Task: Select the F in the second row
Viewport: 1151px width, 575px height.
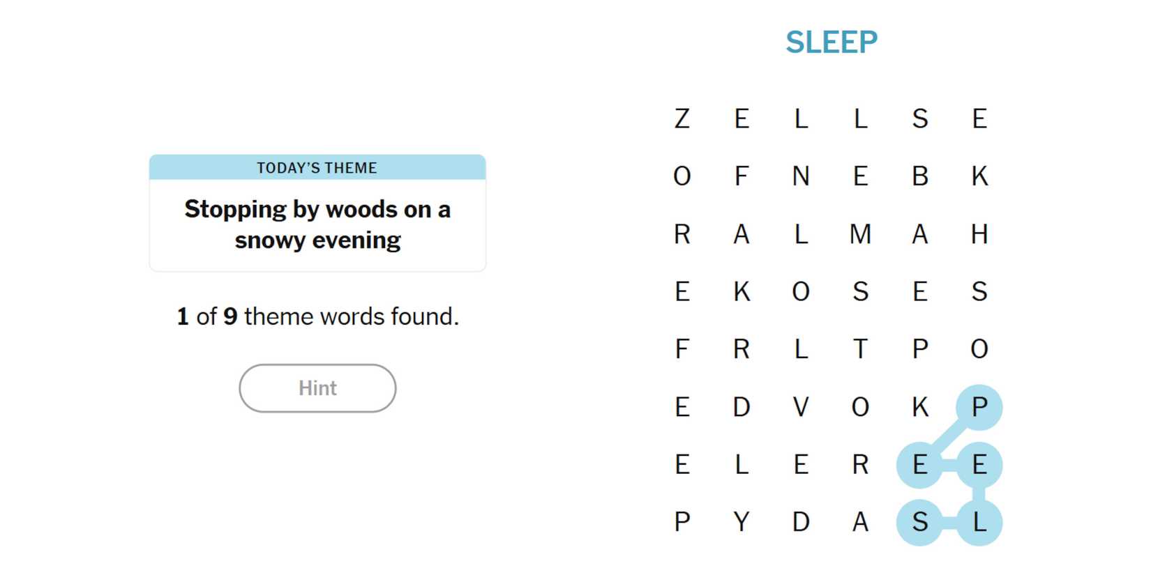Action: (x=742, y=176)
